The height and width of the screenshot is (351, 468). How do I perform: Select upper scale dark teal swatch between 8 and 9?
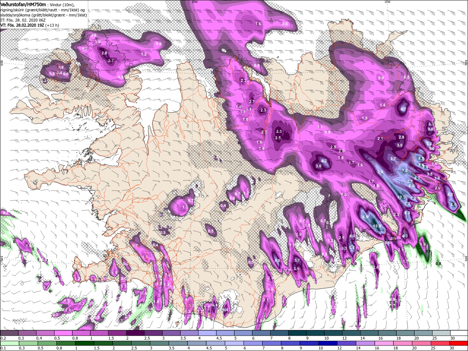pos(297,333)
